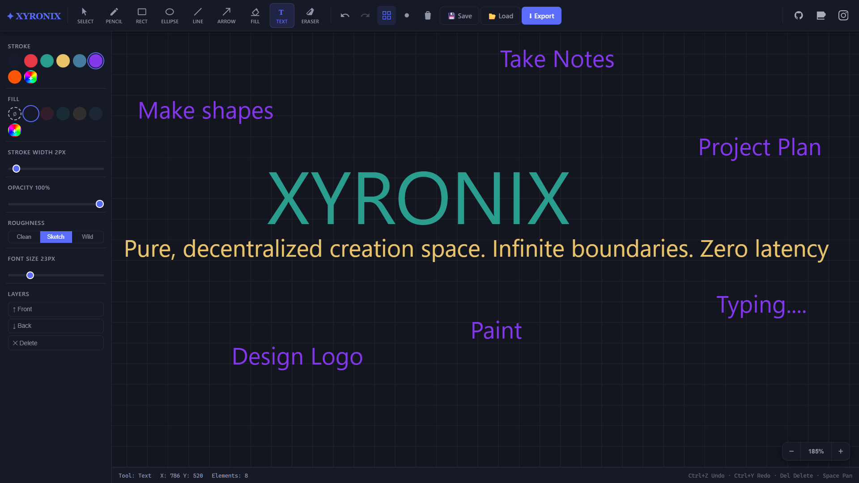The width and height of the screenshot is (859, 483).
Task: Click the Export button
Action: (x=541, y=15)
